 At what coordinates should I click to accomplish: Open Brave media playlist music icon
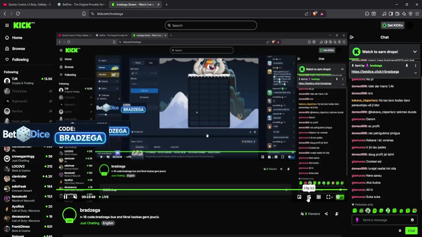pos(384,14)
